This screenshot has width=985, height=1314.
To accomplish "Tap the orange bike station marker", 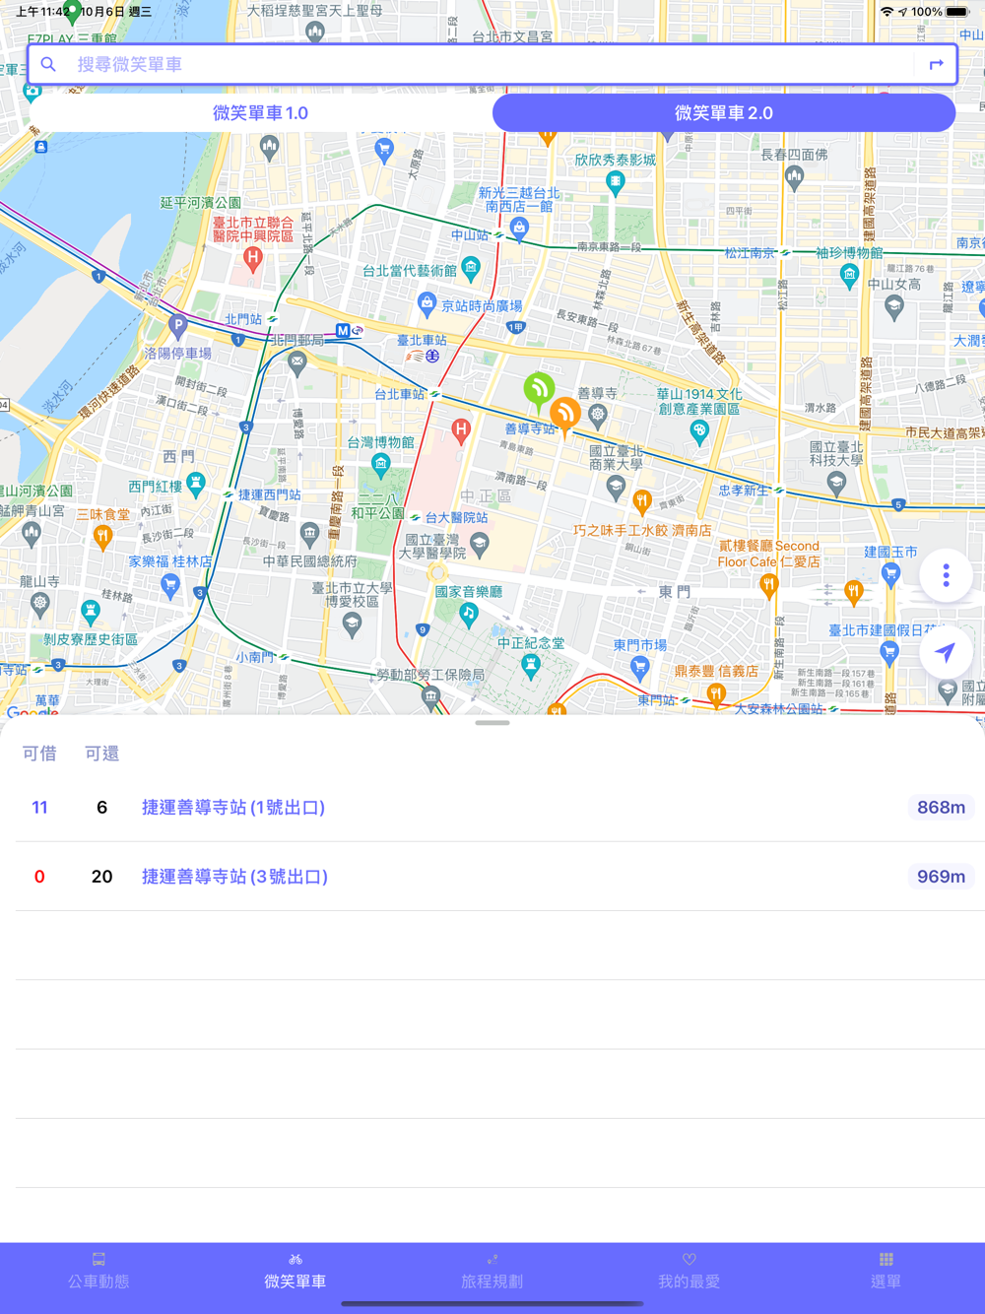I will (564, 416).
